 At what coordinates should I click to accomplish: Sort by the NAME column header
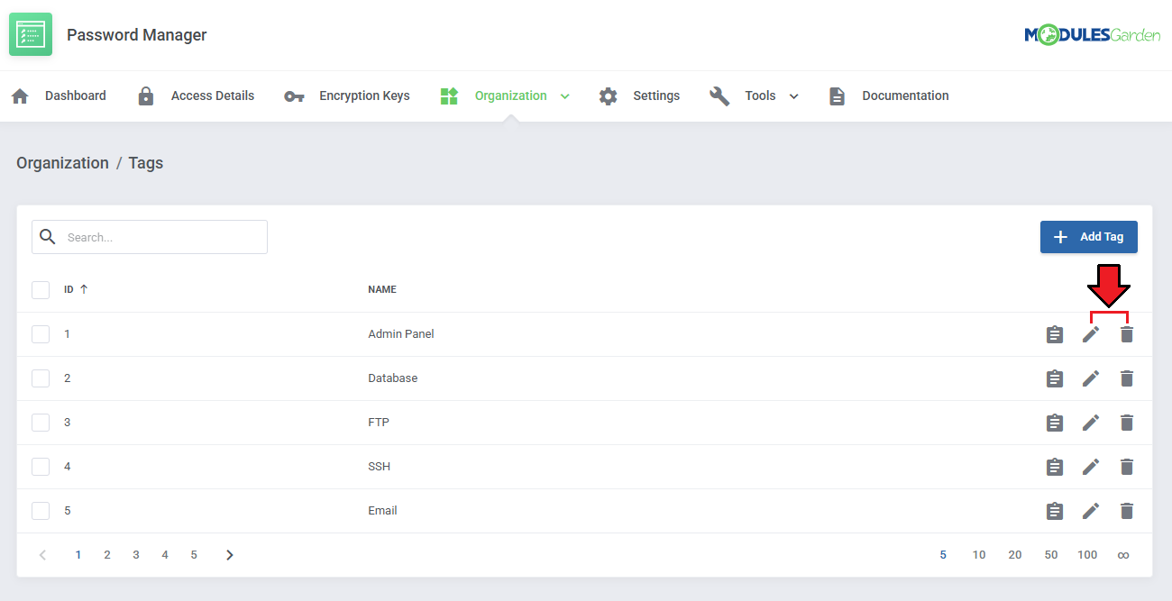tap(382, 290)
